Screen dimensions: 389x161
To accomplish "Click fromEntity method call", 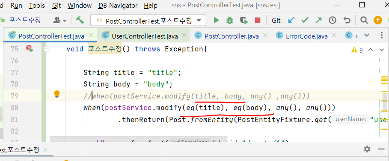I will [212, 120].
